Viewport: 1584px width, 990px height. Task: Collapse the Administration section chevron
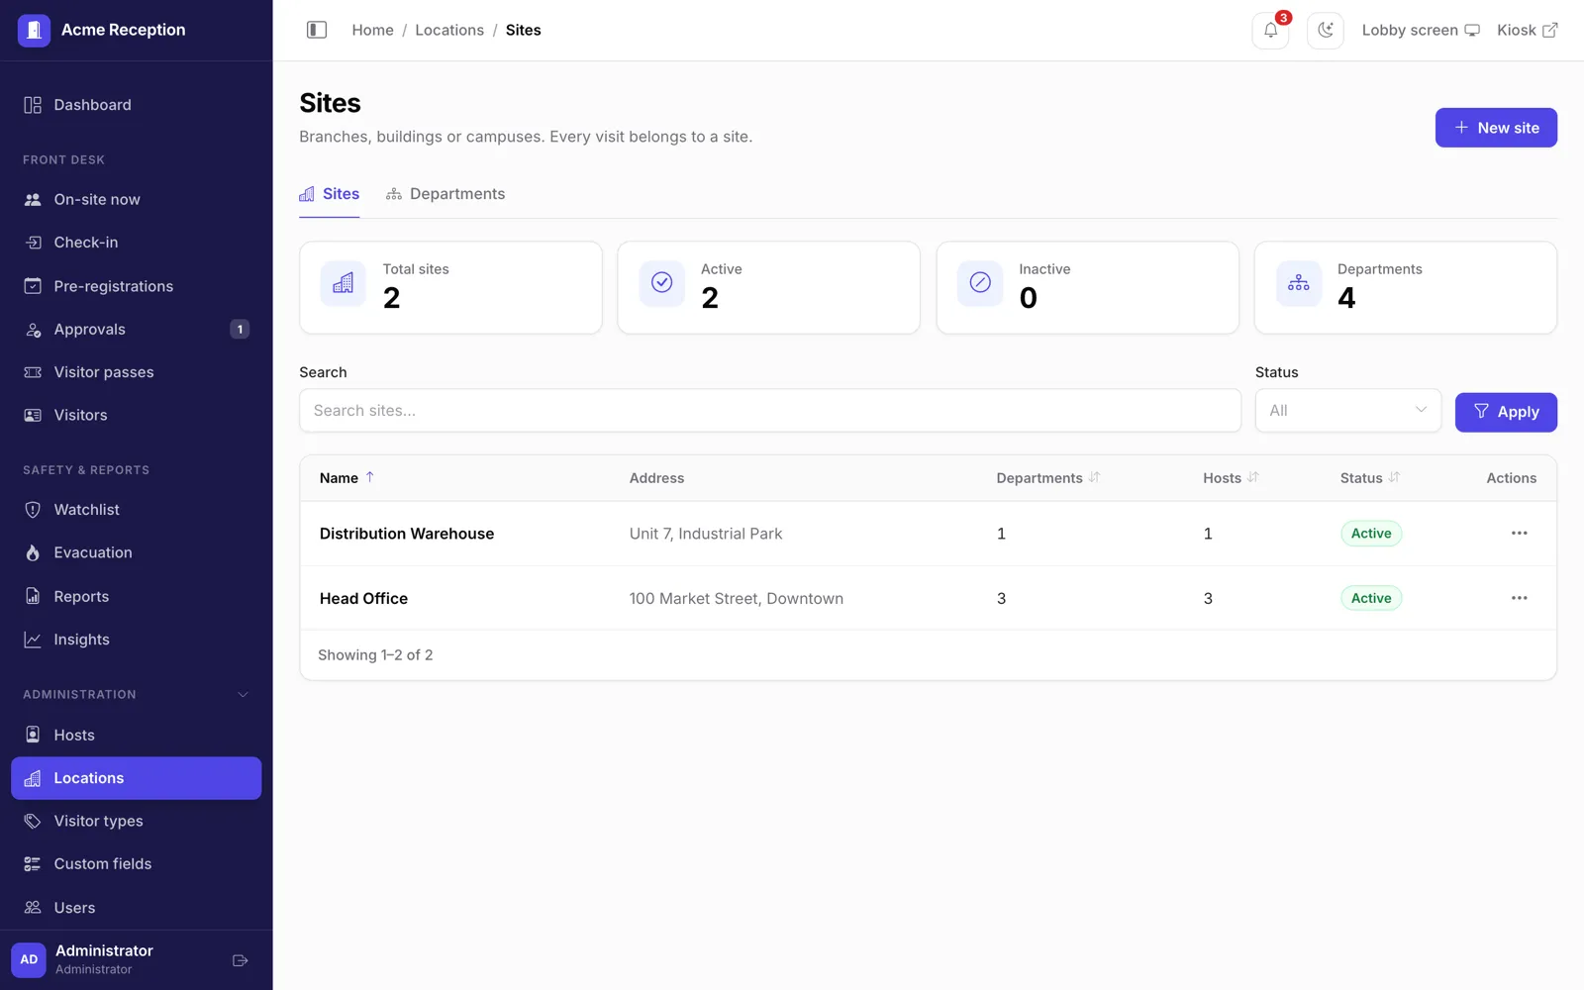click(243, 695)
